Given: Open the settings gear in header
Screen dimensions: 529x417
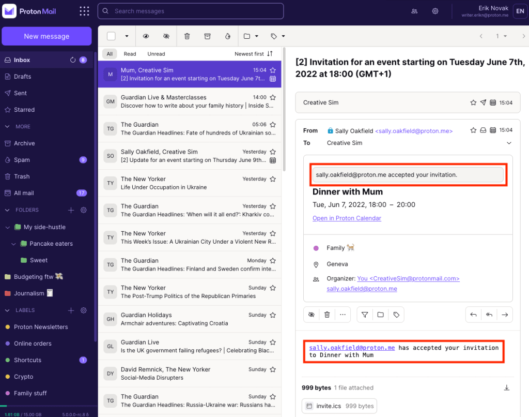Looking at the screenshot, I should (435, 11).
